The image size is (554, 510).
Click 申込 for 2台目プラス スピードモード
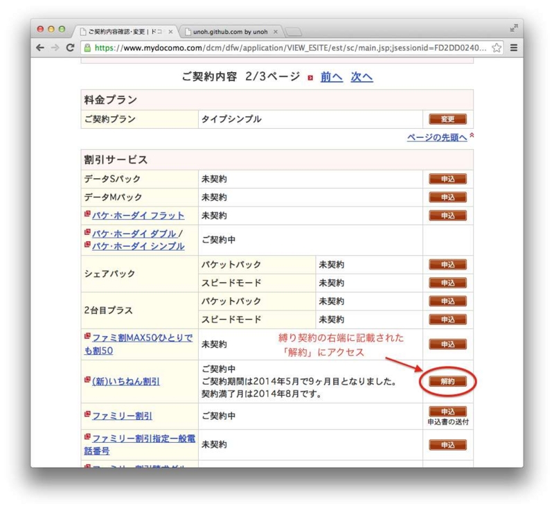(447, 320)
